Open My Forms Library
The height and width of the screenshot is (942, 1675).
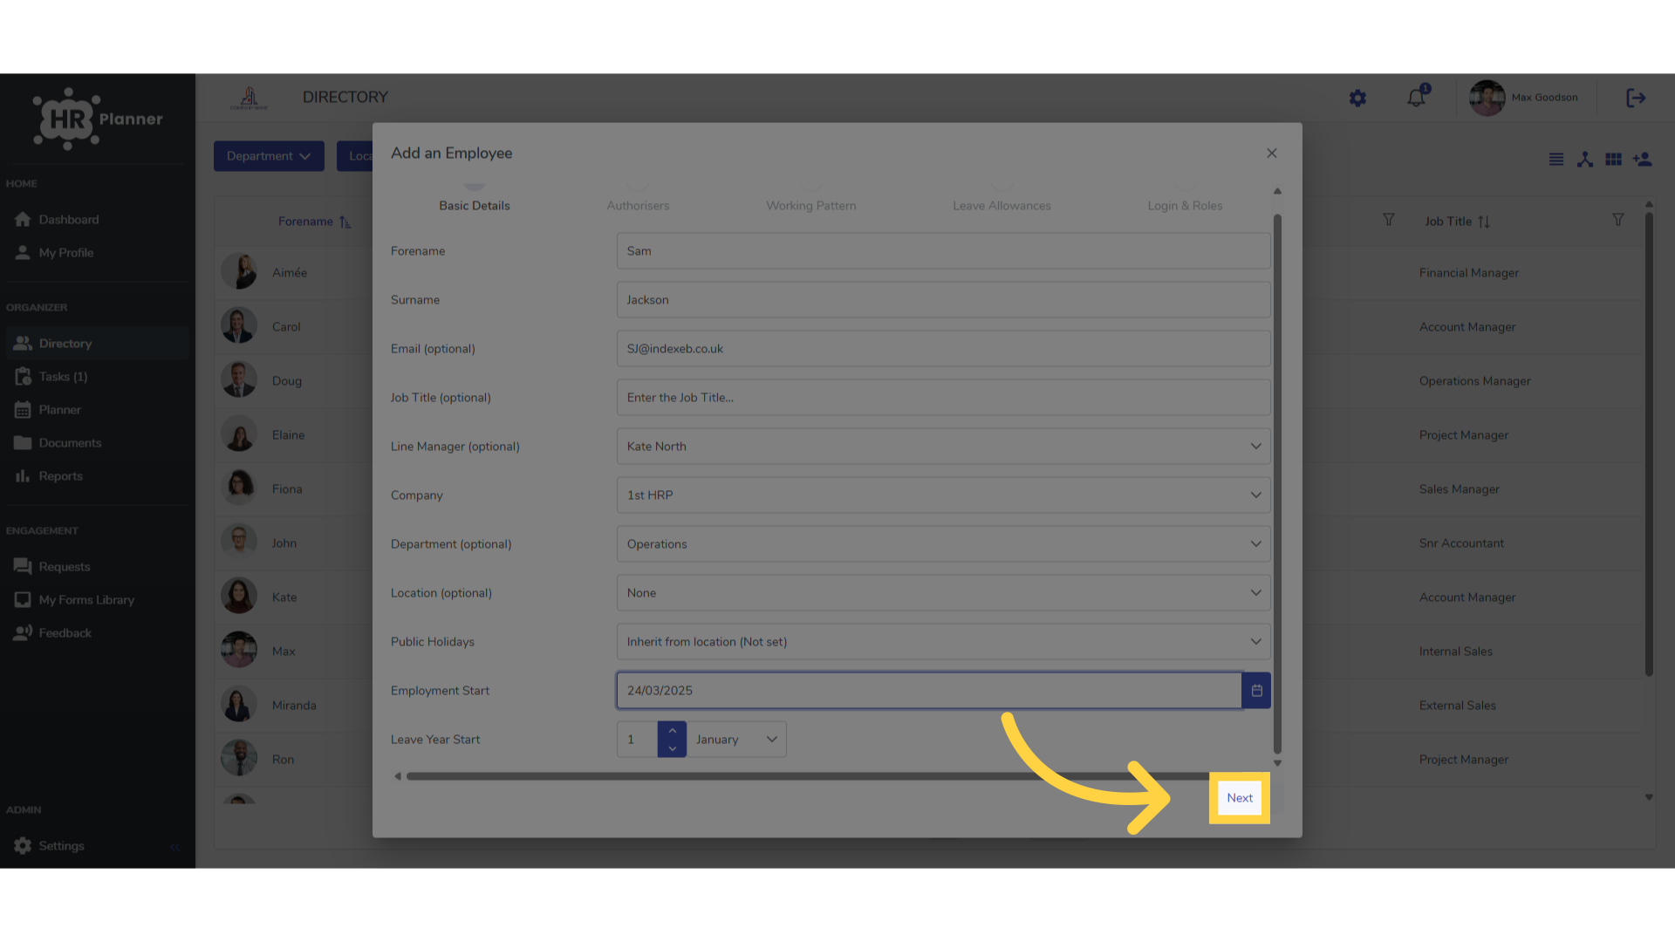(86, 600)
